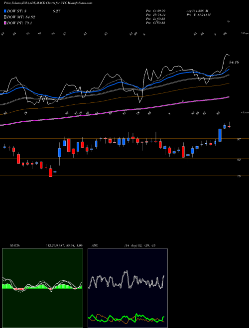Open the MACD histogram chart panel

(x=42, y=288)
